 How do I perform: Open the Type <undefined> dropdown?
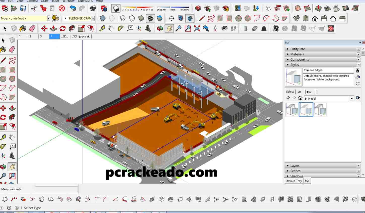(48, 18)
